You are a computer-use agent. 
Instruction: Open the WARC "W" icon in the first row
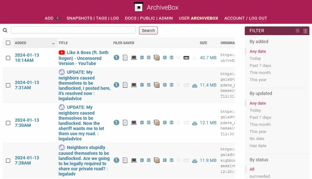click(148, 57)
